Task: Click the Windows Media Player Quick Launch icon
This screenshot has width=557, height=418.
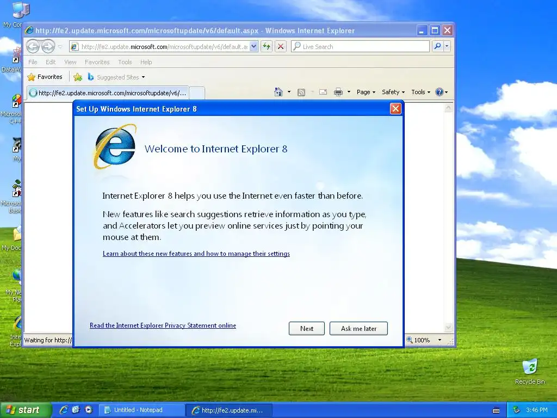Action: tap(89, 410)
